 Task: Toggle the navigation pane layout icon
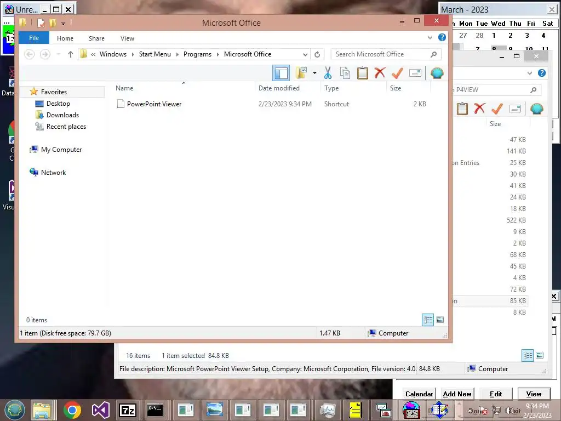tap(281, 73)
